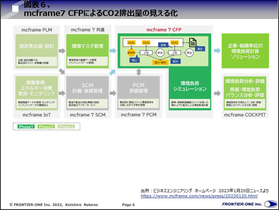Click the orange 電力・燃料 label
Image resolution: width=279 pixels, height=210 pixels.
coord(160,62)
